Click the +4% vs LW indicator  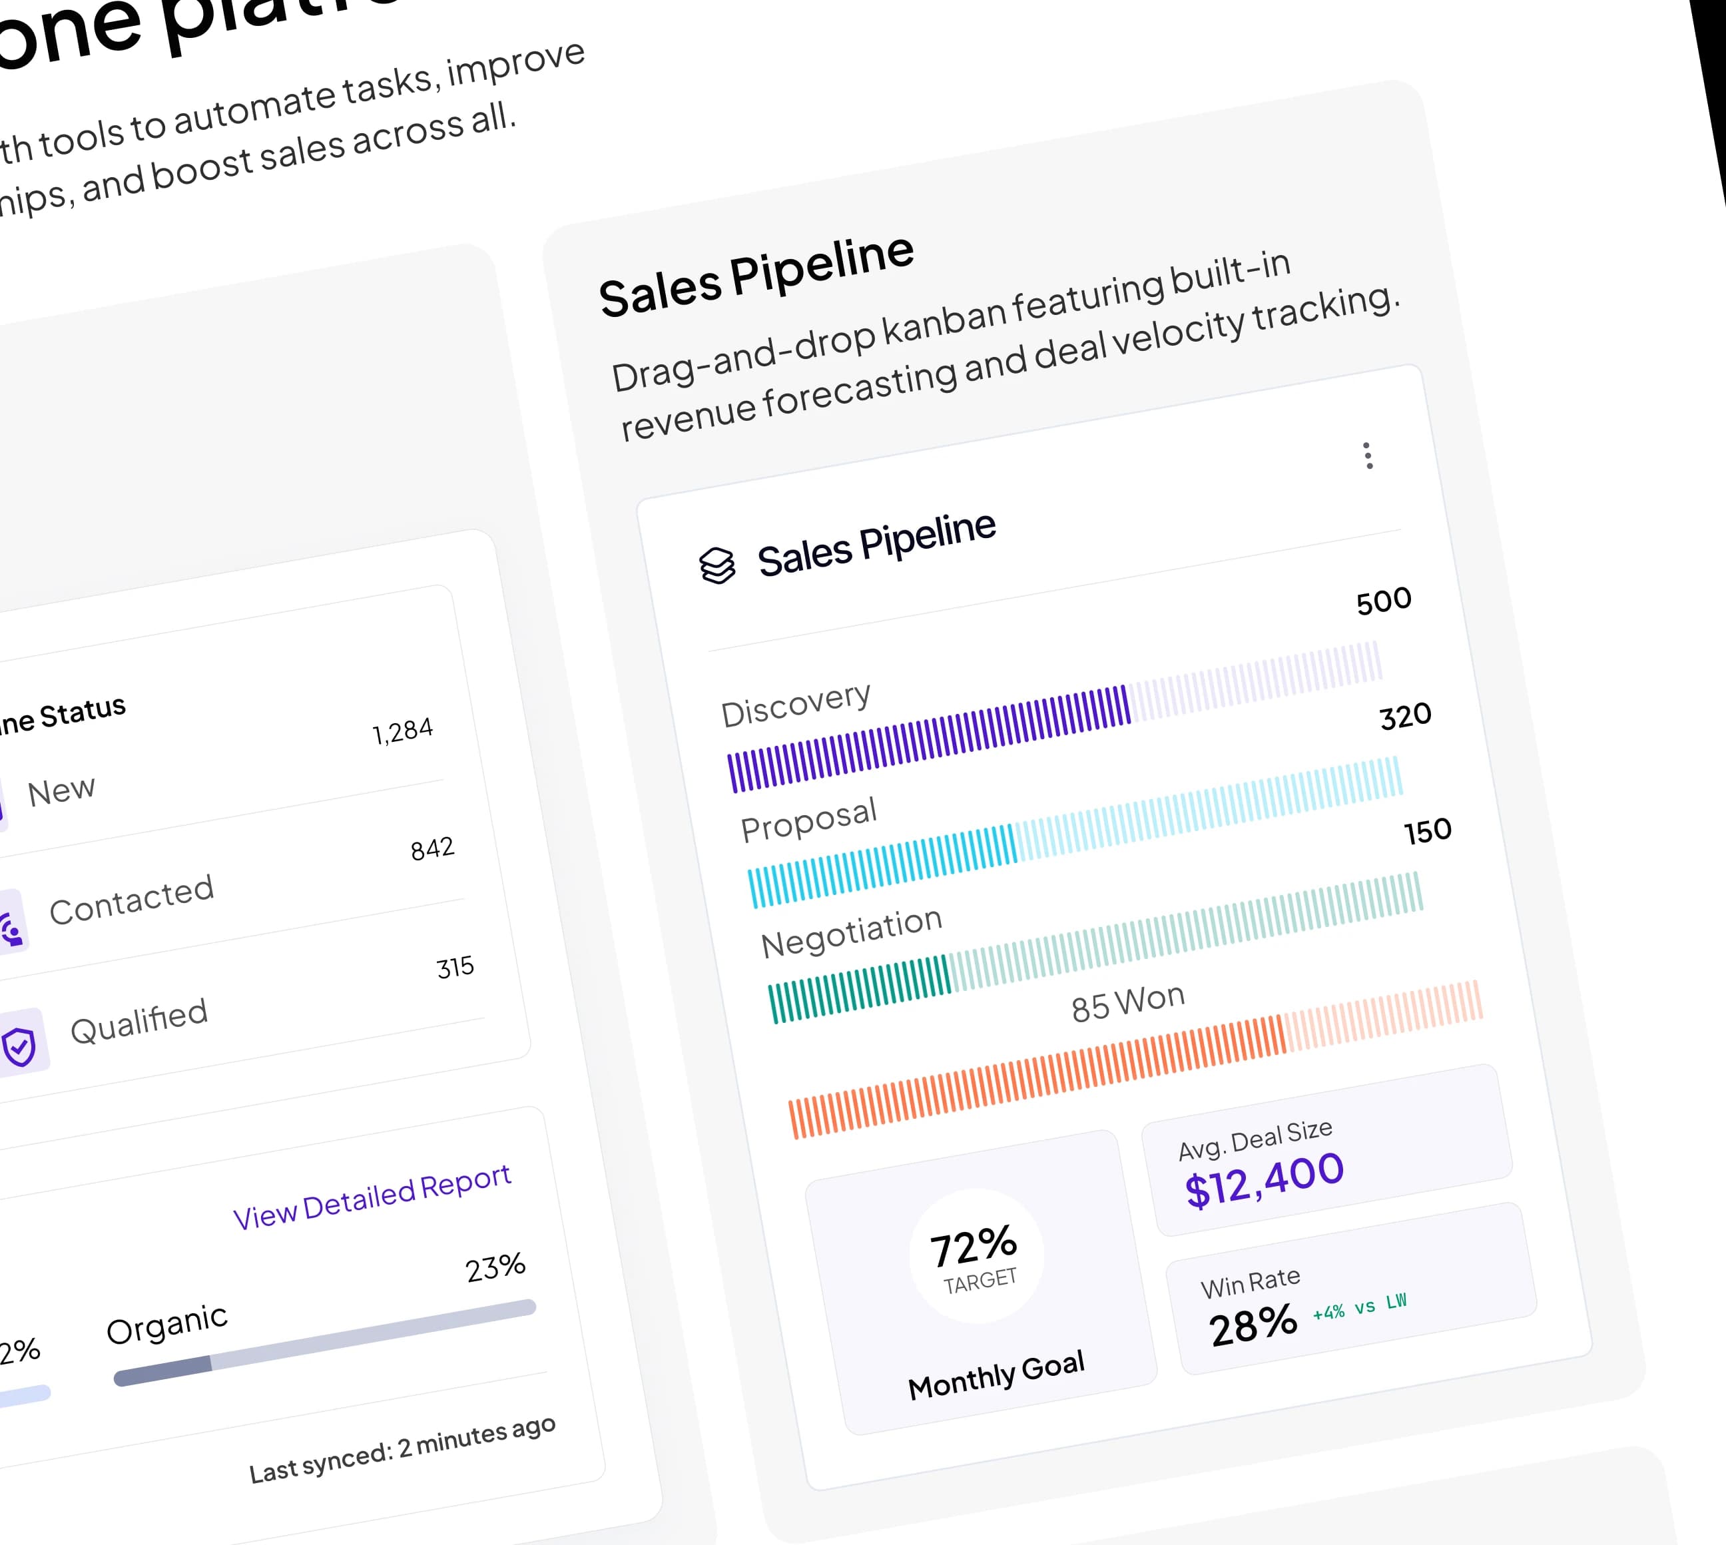click(1360, 1307)
